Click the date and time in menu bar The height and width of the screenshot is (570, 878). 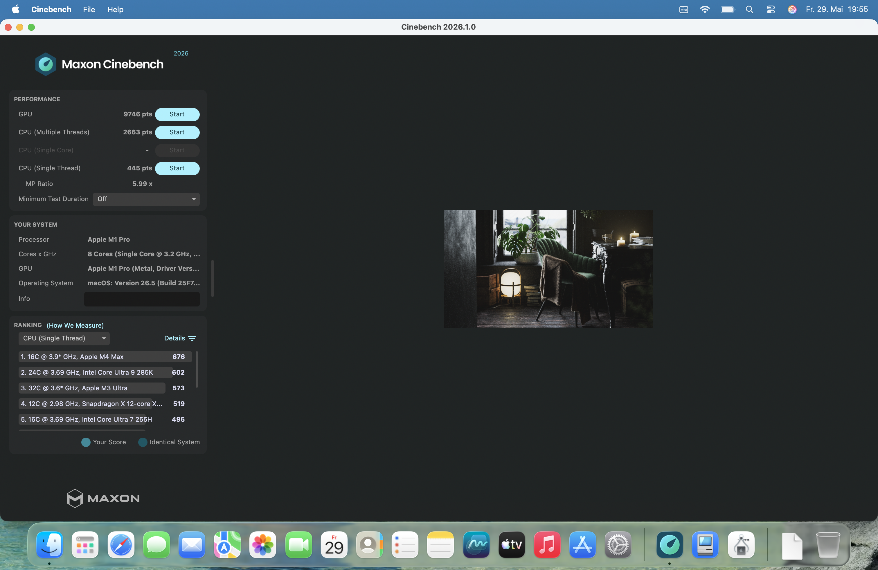point(837,9)
